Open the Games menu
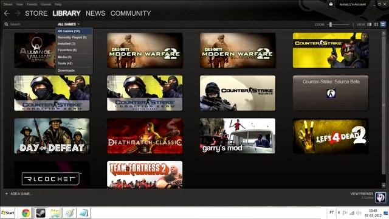 click(46, 4)
